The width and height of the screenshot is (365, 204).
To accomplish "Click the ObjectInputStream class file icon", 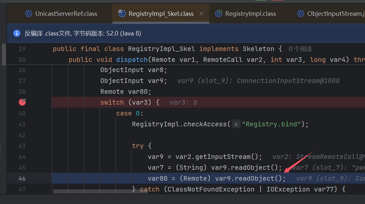I will coord(300,14).
